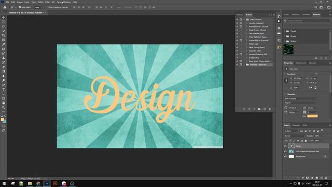Select the green leaf pattern thumbnail
This screenshot has width=332, height=187.
point(288,49)
